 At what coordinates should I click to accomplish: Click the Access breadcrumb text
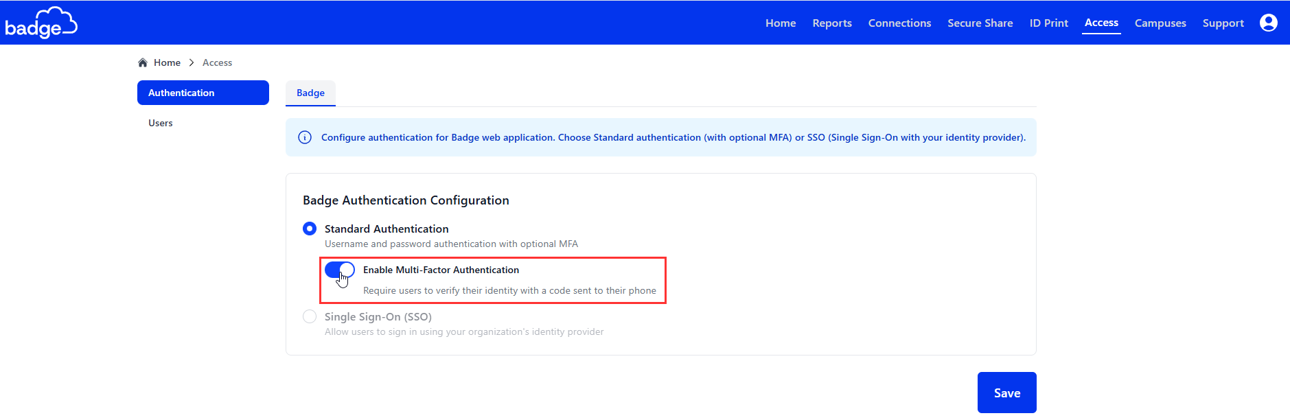(x=217, y=62)
